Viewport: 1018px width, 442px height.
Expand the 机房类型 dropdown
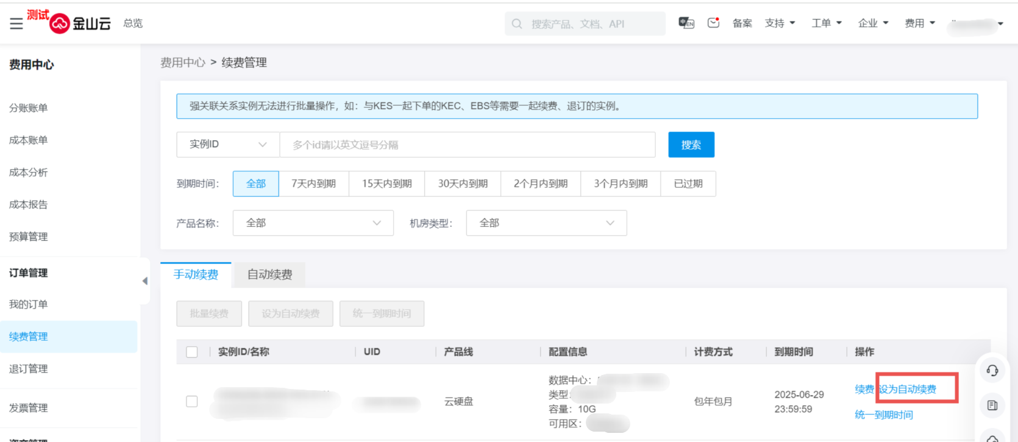pyautogui.click(x=546, y=223)
